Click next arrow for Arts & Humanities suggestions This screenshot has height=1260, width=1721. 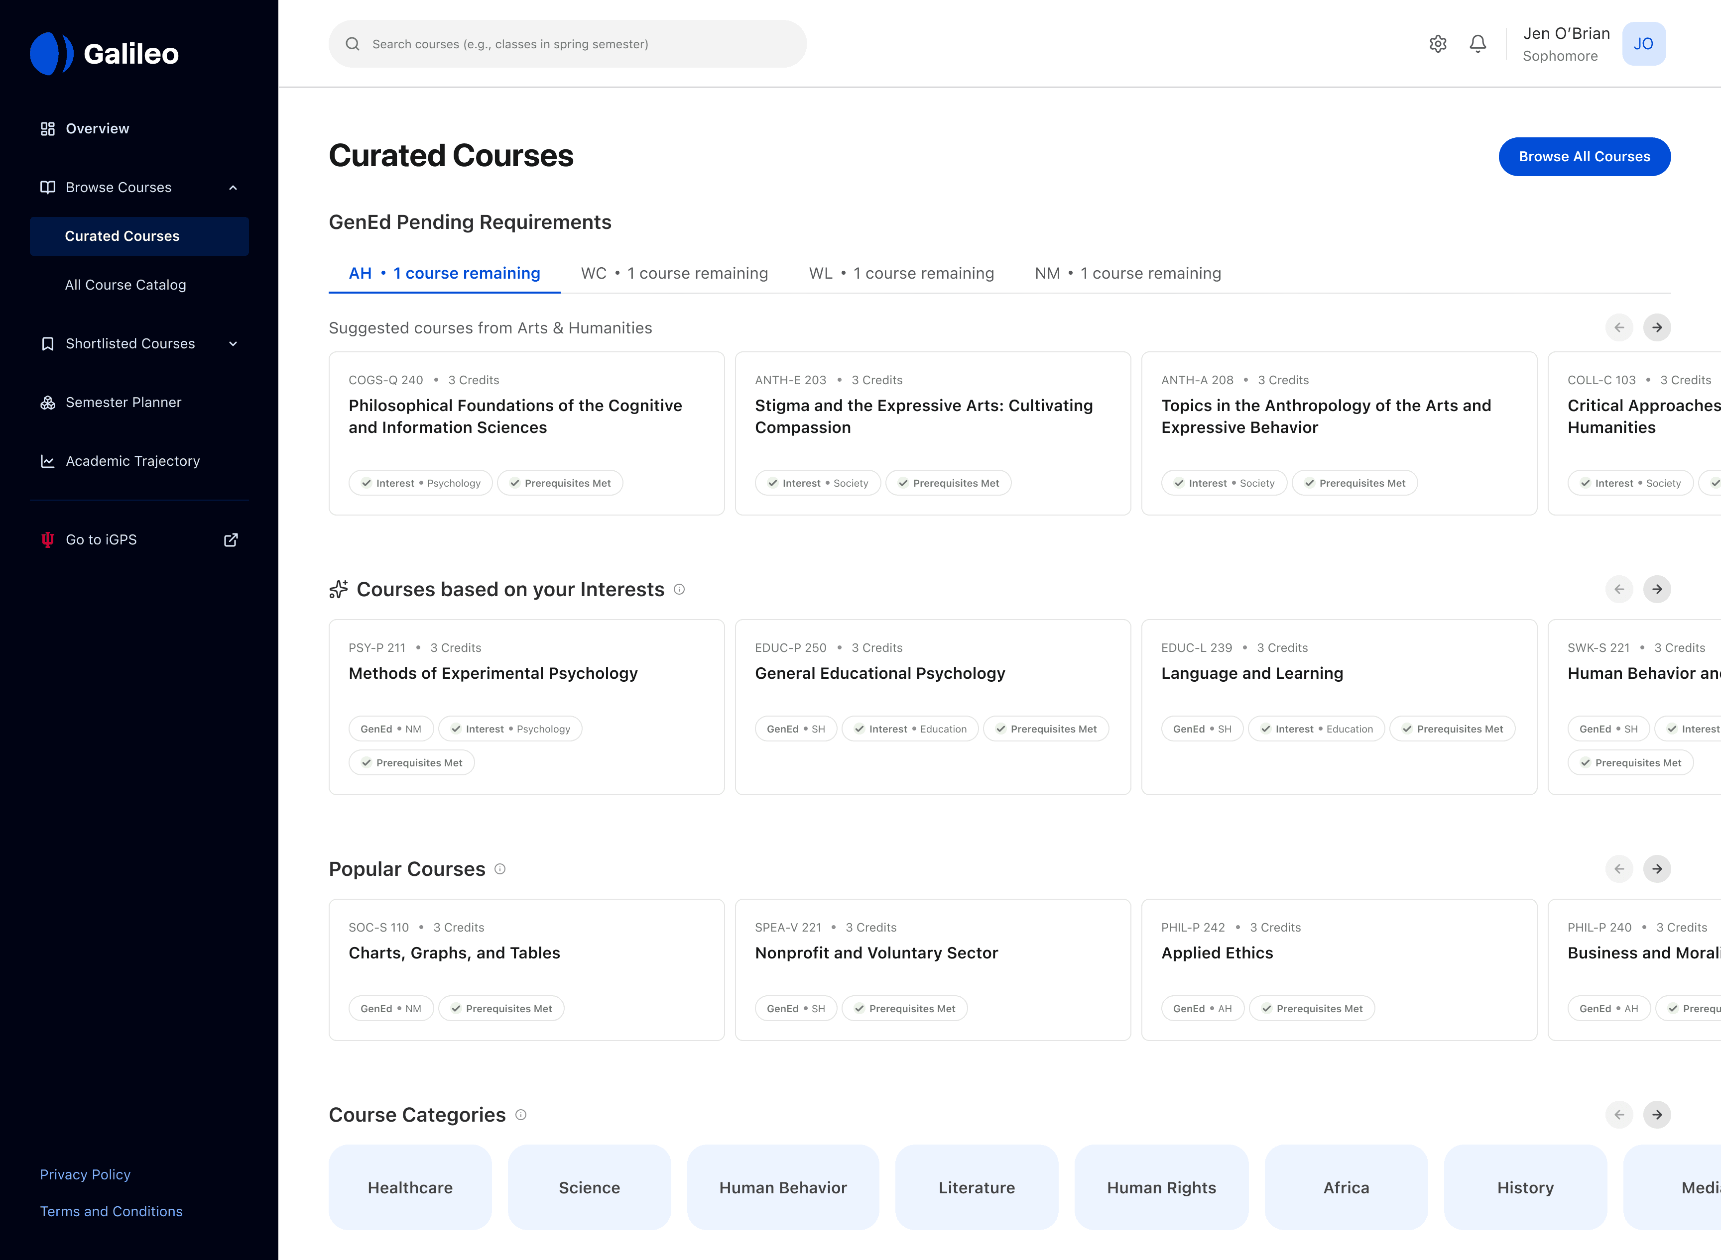(1657, 327)
